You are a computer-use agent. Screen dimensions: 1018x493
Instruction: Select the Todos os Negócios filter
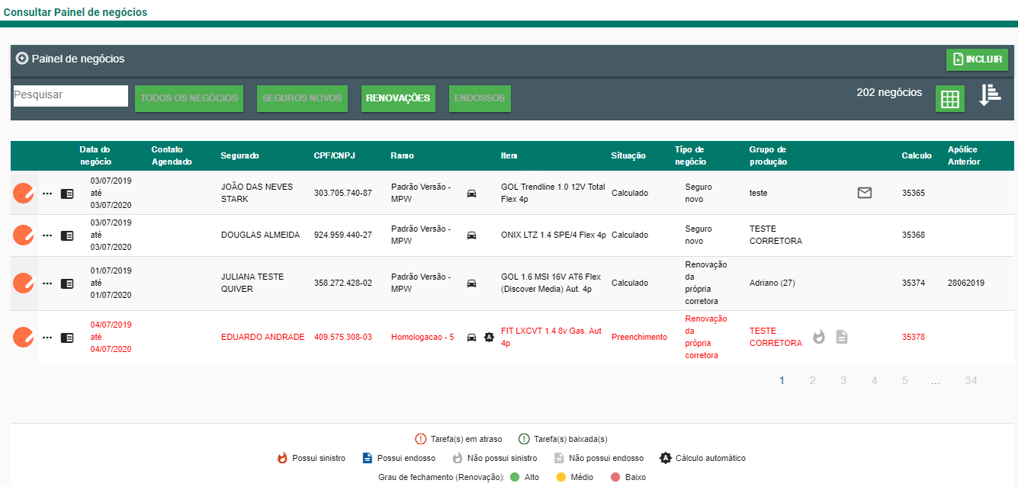click(x=189, y=98)
